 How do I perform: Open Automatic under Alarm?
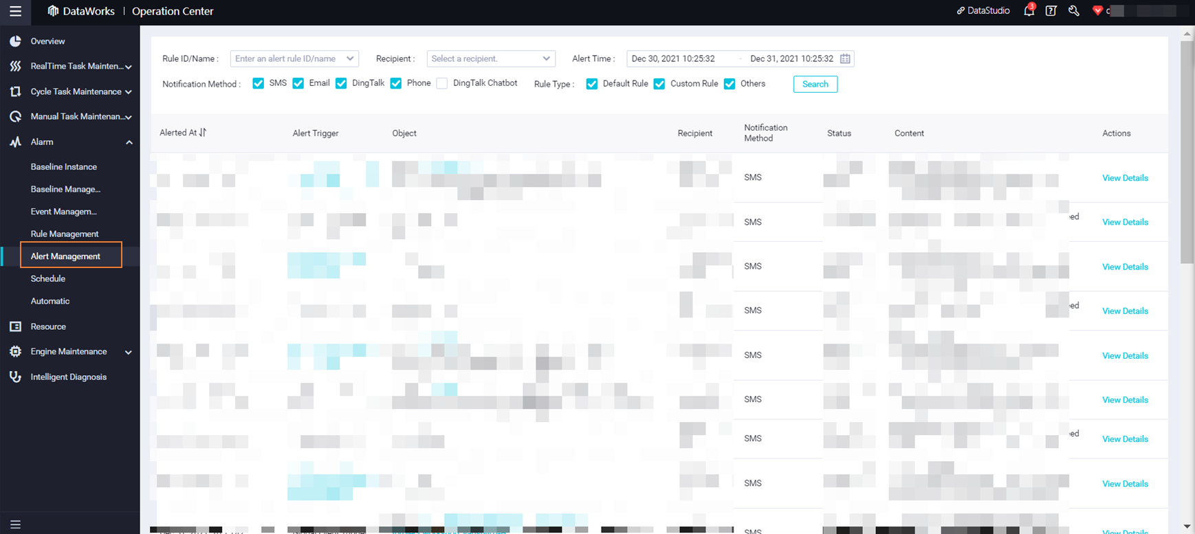pos(50,301)
